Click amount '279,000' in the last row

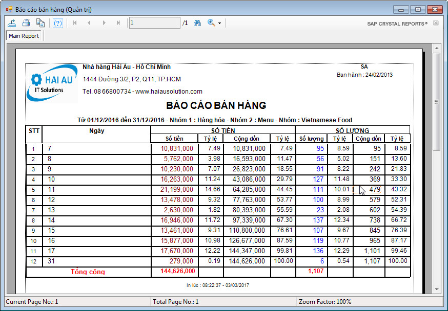pos(181,261)
